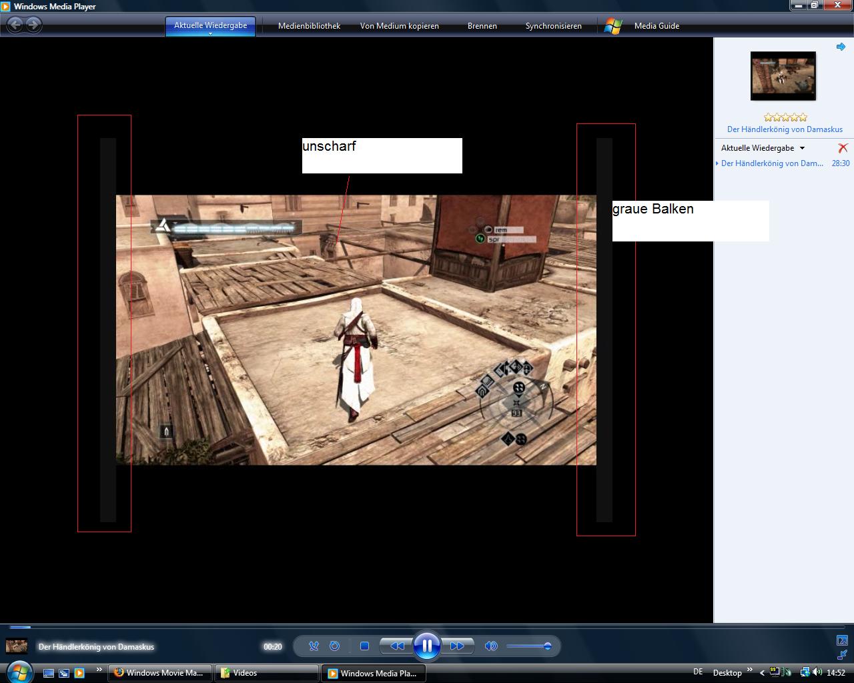854x683 pixels.
Task: Click the DE language indicator
Action: (698, 672)
